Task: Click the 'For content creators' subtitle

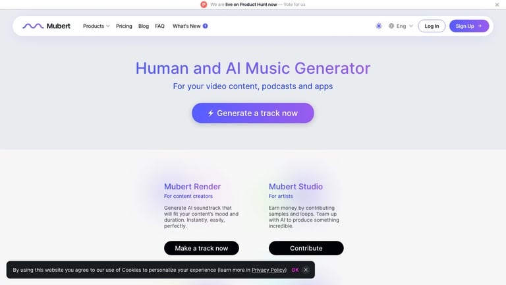Action: pos(188,196)
